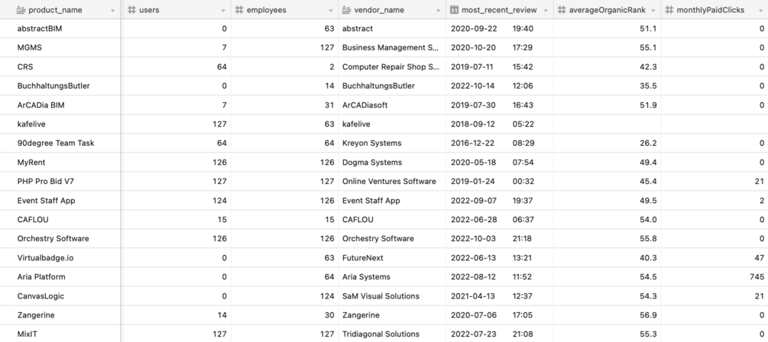Open the most_recent_review column dropdown arrow
The height and width of the screenshot is (342, 768).
pyautogui.click(x=546, y=10)
